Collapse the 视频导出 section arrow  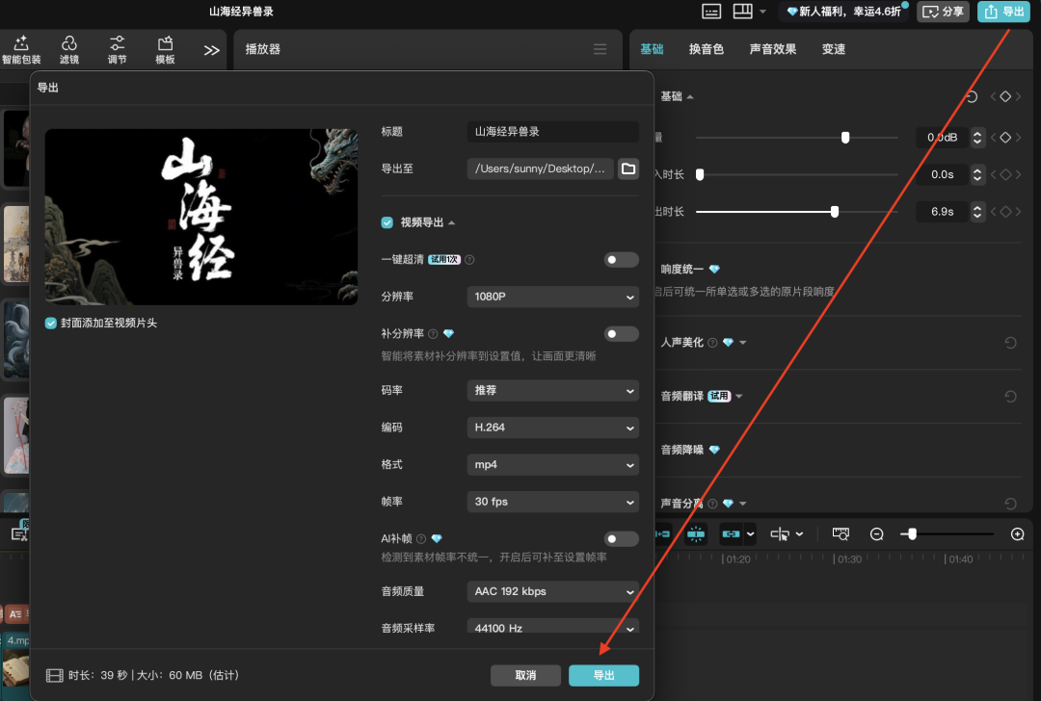click(x=451, y=222)
